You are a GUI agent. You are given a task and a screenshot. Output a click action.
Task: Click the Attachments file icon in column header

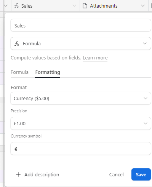coord(85,6)
